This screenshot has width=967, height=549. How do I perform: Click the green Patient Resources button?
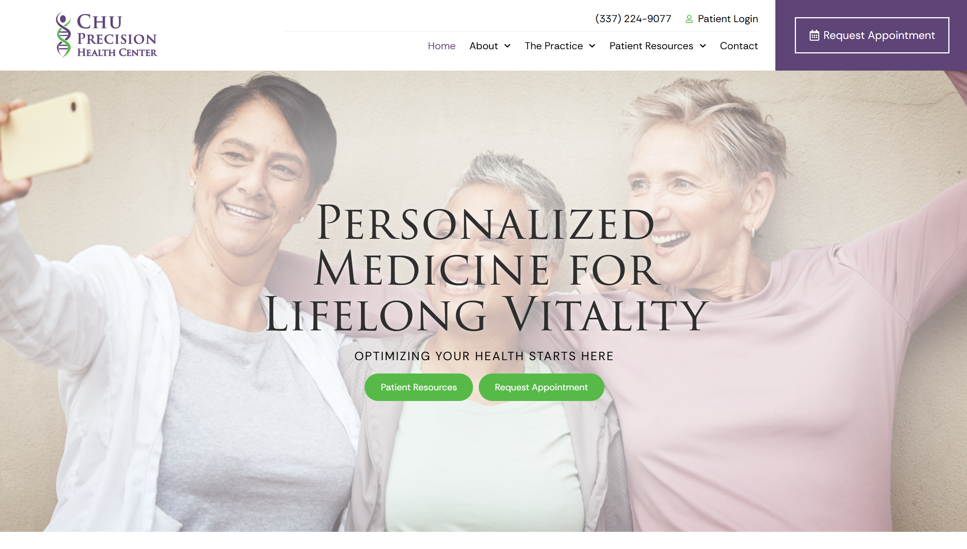pos(418,387)
